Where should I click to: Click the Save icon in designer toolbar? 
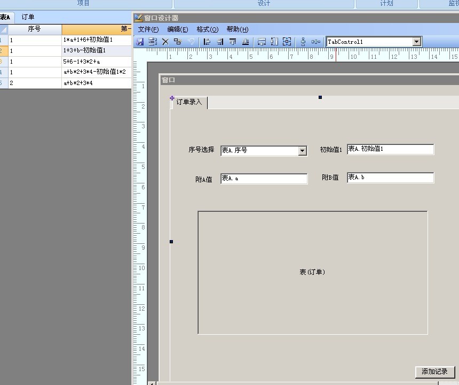[x=140, y=42]
